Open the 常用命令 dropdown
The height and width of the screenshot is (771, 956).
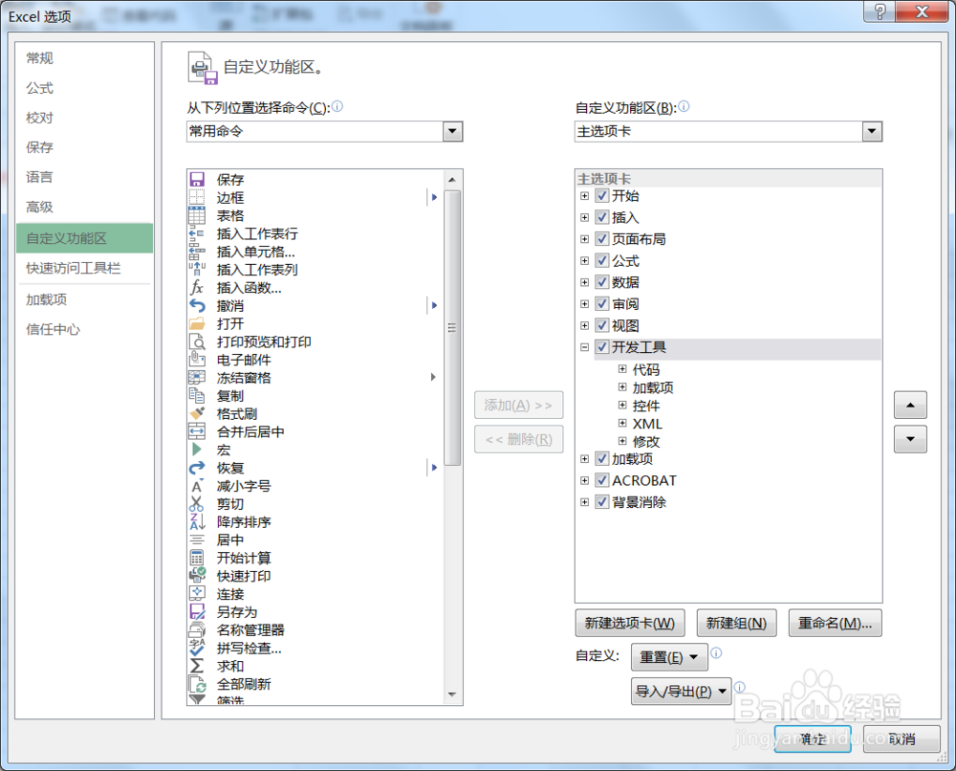(450, 131)
